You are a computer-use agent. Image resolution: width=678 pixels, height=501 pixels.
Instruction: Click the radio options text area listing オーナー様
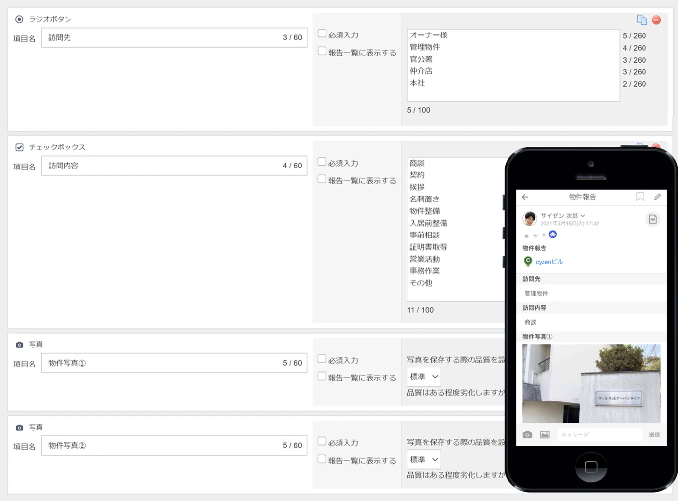[x=513, y=65]
